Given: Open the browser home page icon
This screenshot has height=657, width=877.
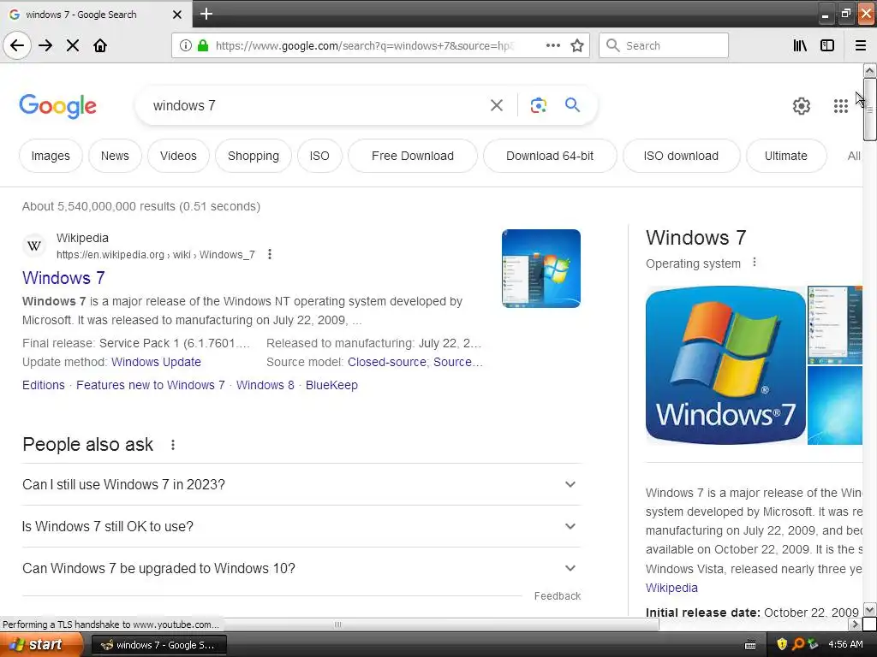Looking at the screenshot, I should pyautogui.click(x=100, y=45).
